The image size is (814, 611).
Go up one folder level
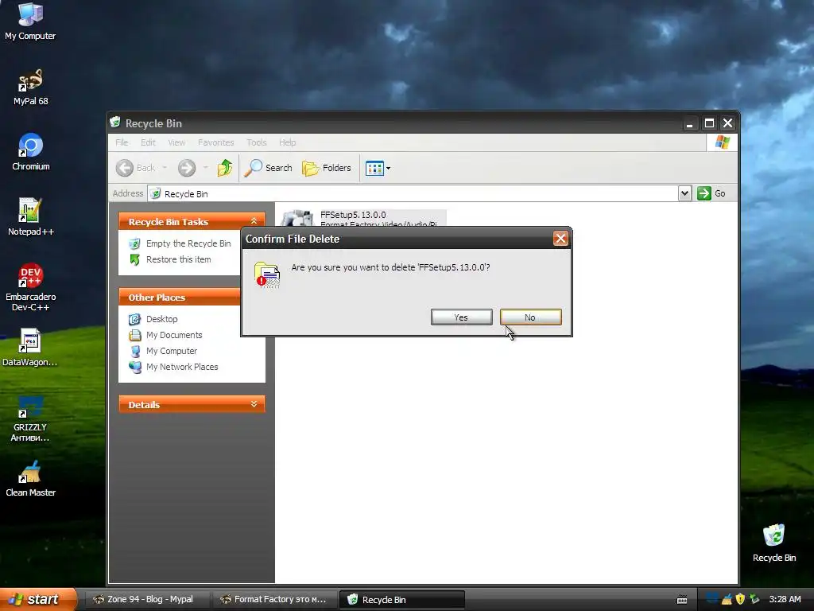(x=225, y=168)
